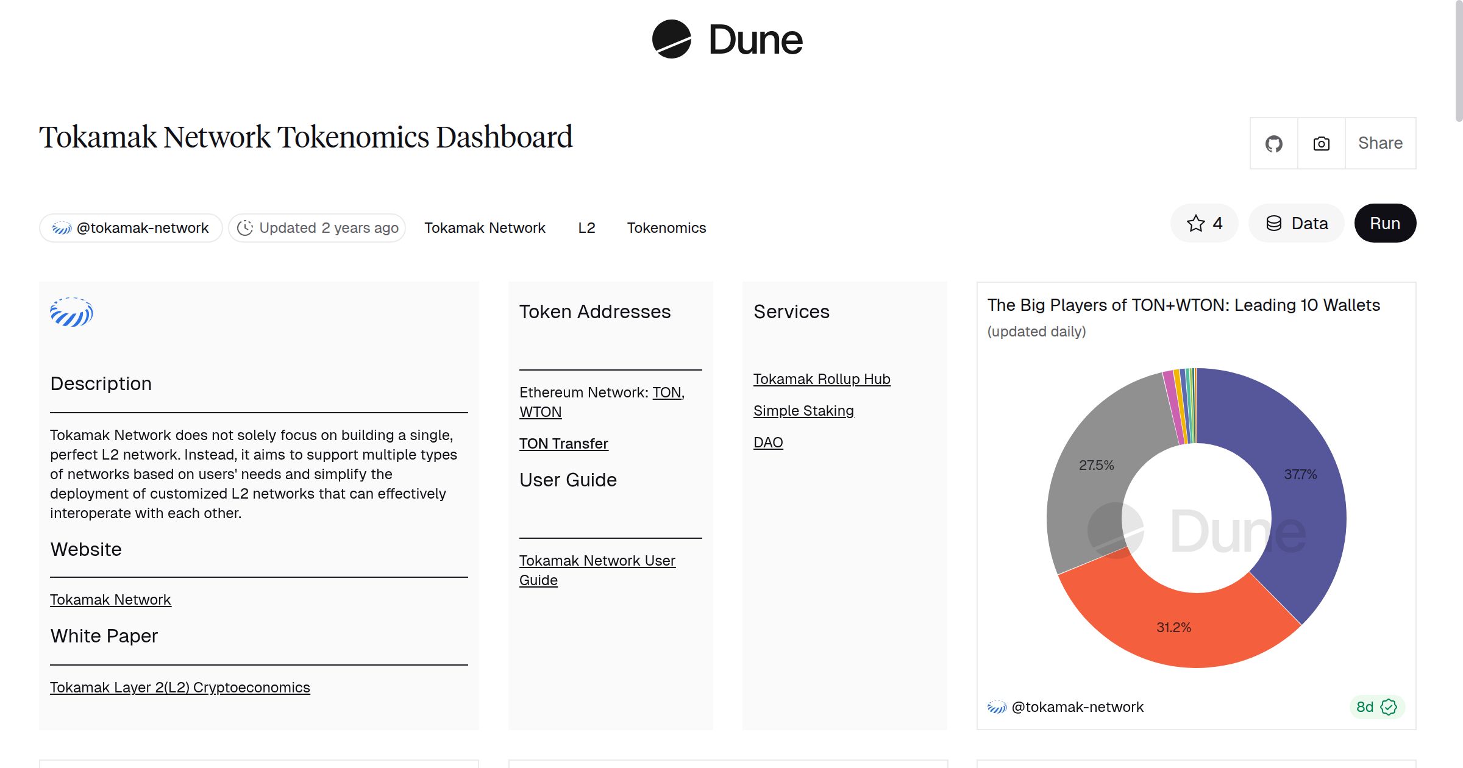Click the GitHub icon near Share
The image size is (1463, 768).
pos(1274,143)
